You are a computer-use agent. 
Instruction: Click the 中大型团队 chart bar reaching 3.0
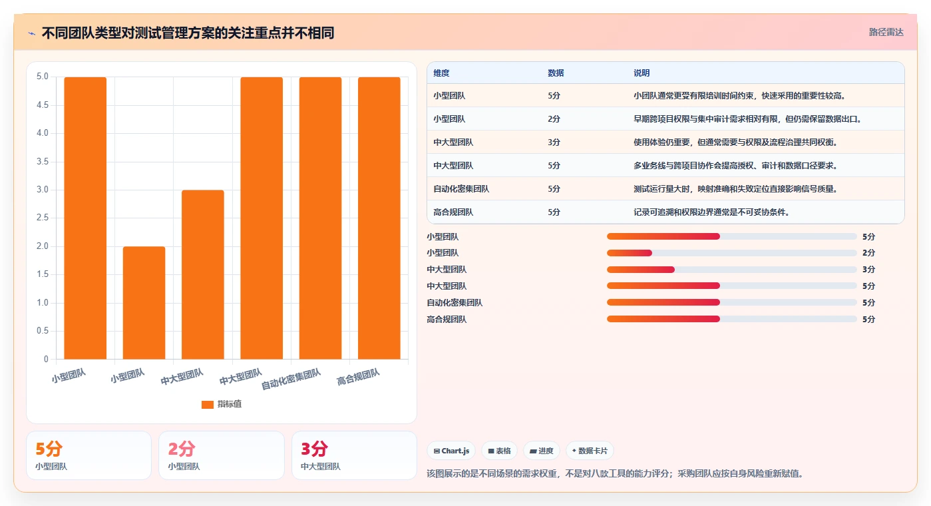203,274
